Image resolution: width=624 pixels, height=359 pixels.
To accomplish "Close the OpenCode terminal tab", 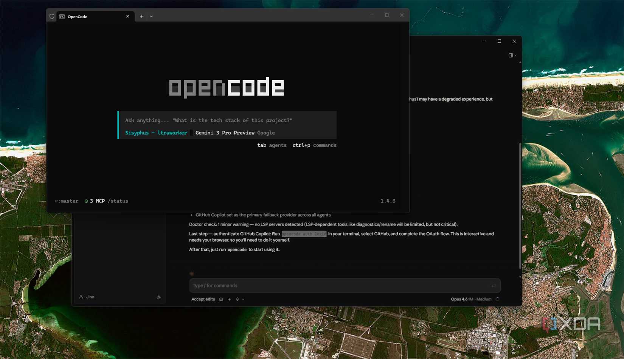I will click(128, 16).
